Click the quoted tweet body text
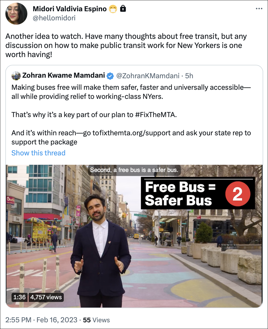 pos(131,115)
